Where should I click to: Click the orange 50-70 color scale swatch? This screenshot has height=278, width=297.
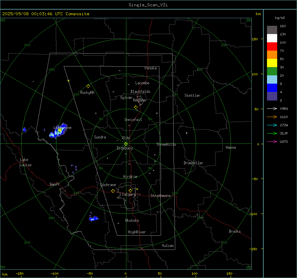(272, 55)
